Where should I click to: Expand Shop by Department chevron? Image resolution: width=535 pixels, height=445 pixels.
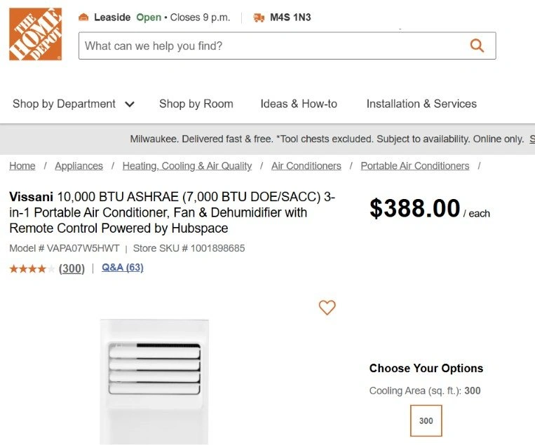point(130,104)
